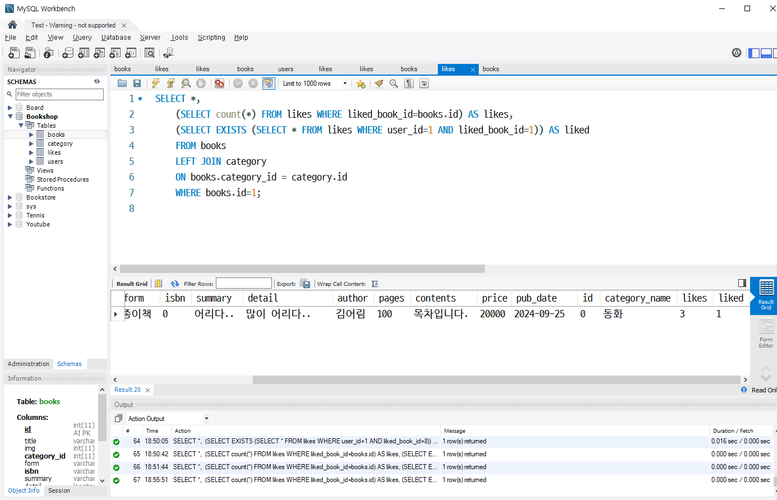Open script file folder icon in editor
Image resolution: width=777 pixels, height=500 pixels.
pos(122,84)
